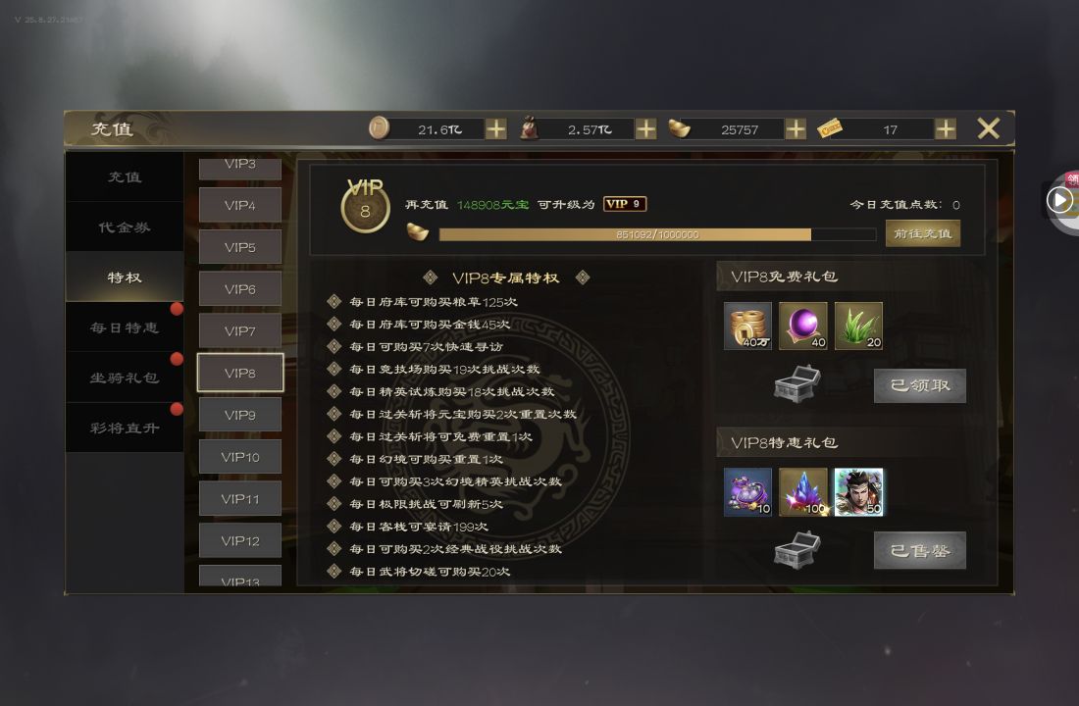Viewport: 1079px width, 706px height.
Task: Click the purple pouch item icon
Action: coord(748,492)
